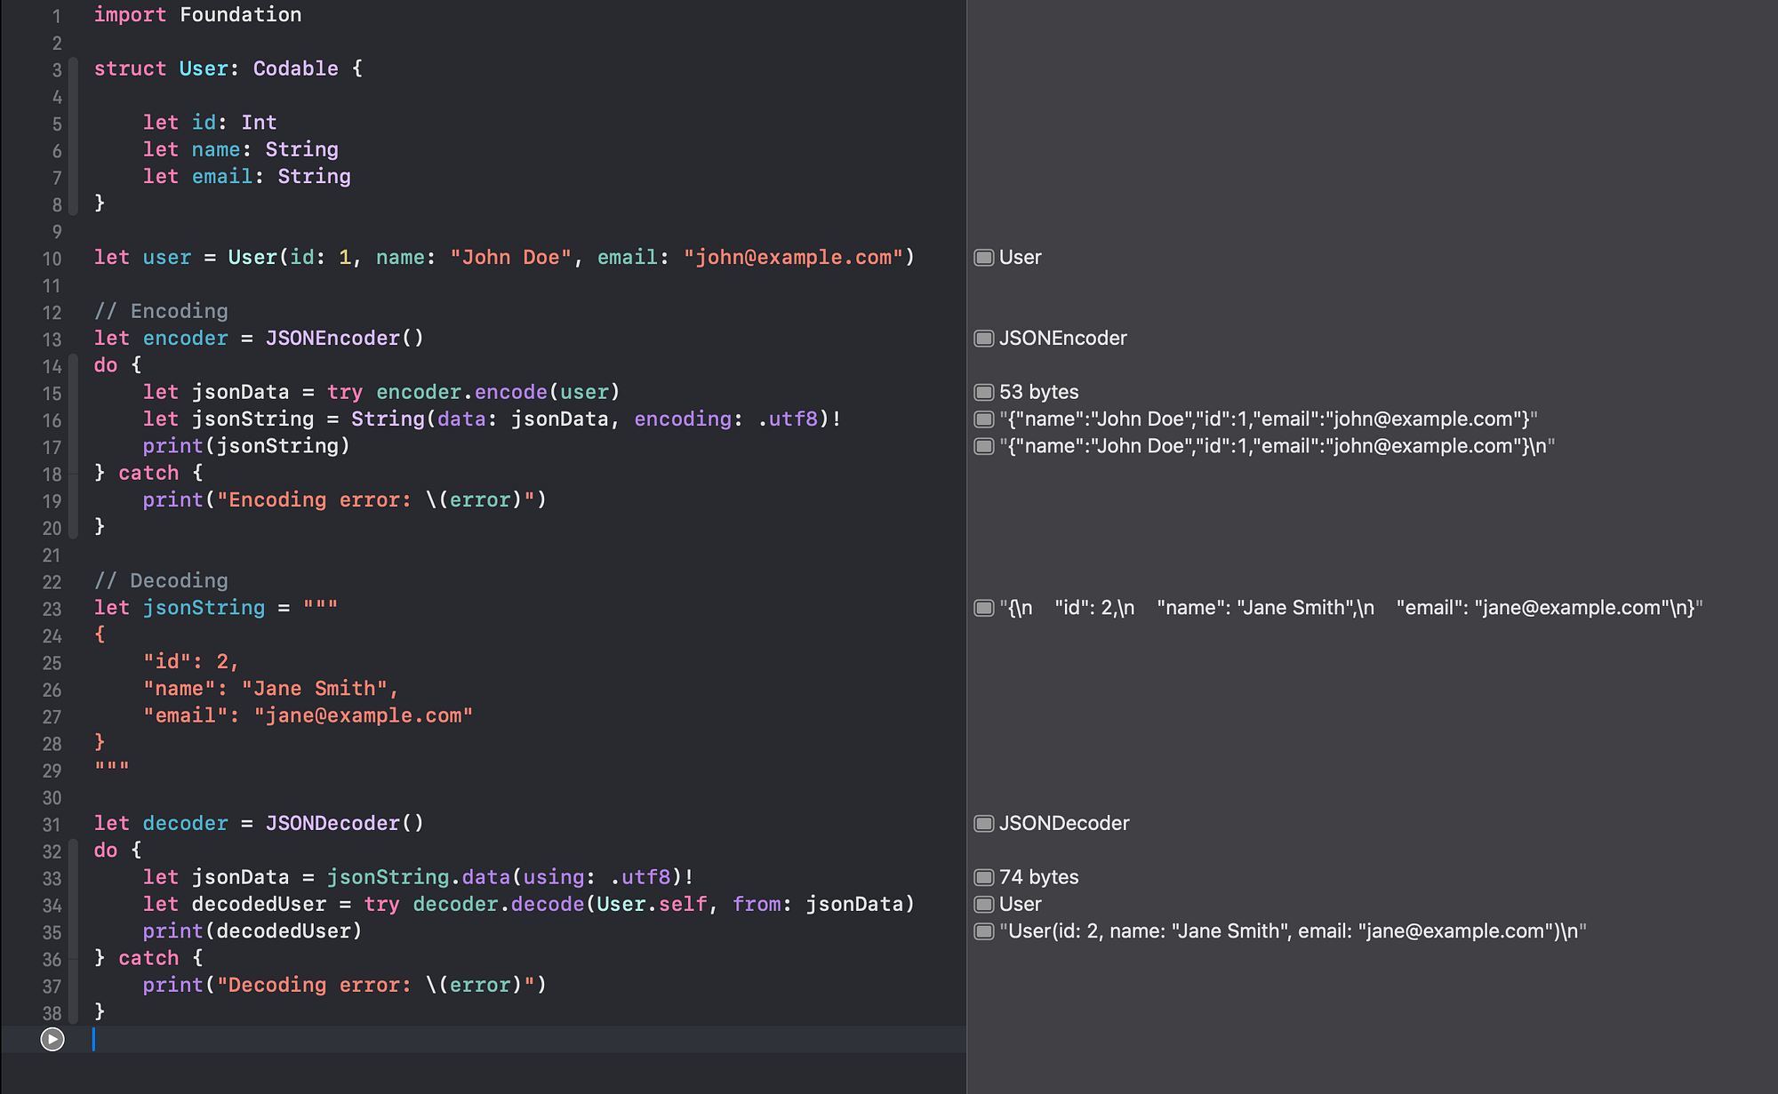This screenshot has width=1778, height=1094.
Task: Show result for Jane Smith JSON string
Action: [983, 608]
